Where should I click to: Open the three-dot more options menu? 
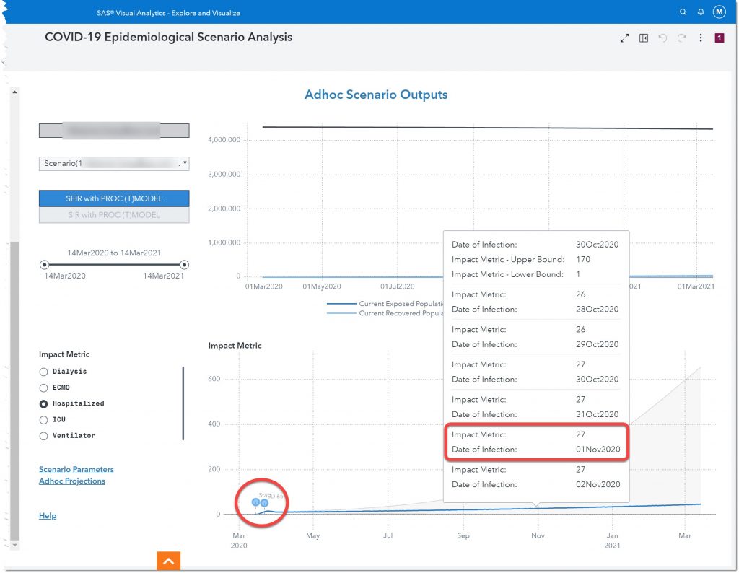(701, 38)
